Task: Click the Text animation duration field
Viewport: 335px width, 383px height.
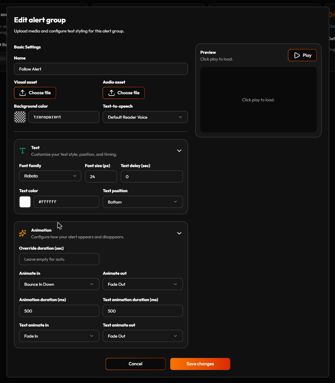Action: point(143,311)
